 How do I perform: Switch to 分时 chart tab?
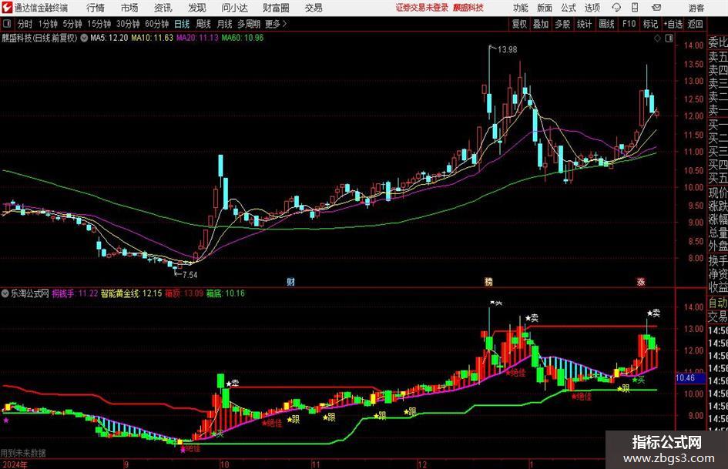click(25, 24)
